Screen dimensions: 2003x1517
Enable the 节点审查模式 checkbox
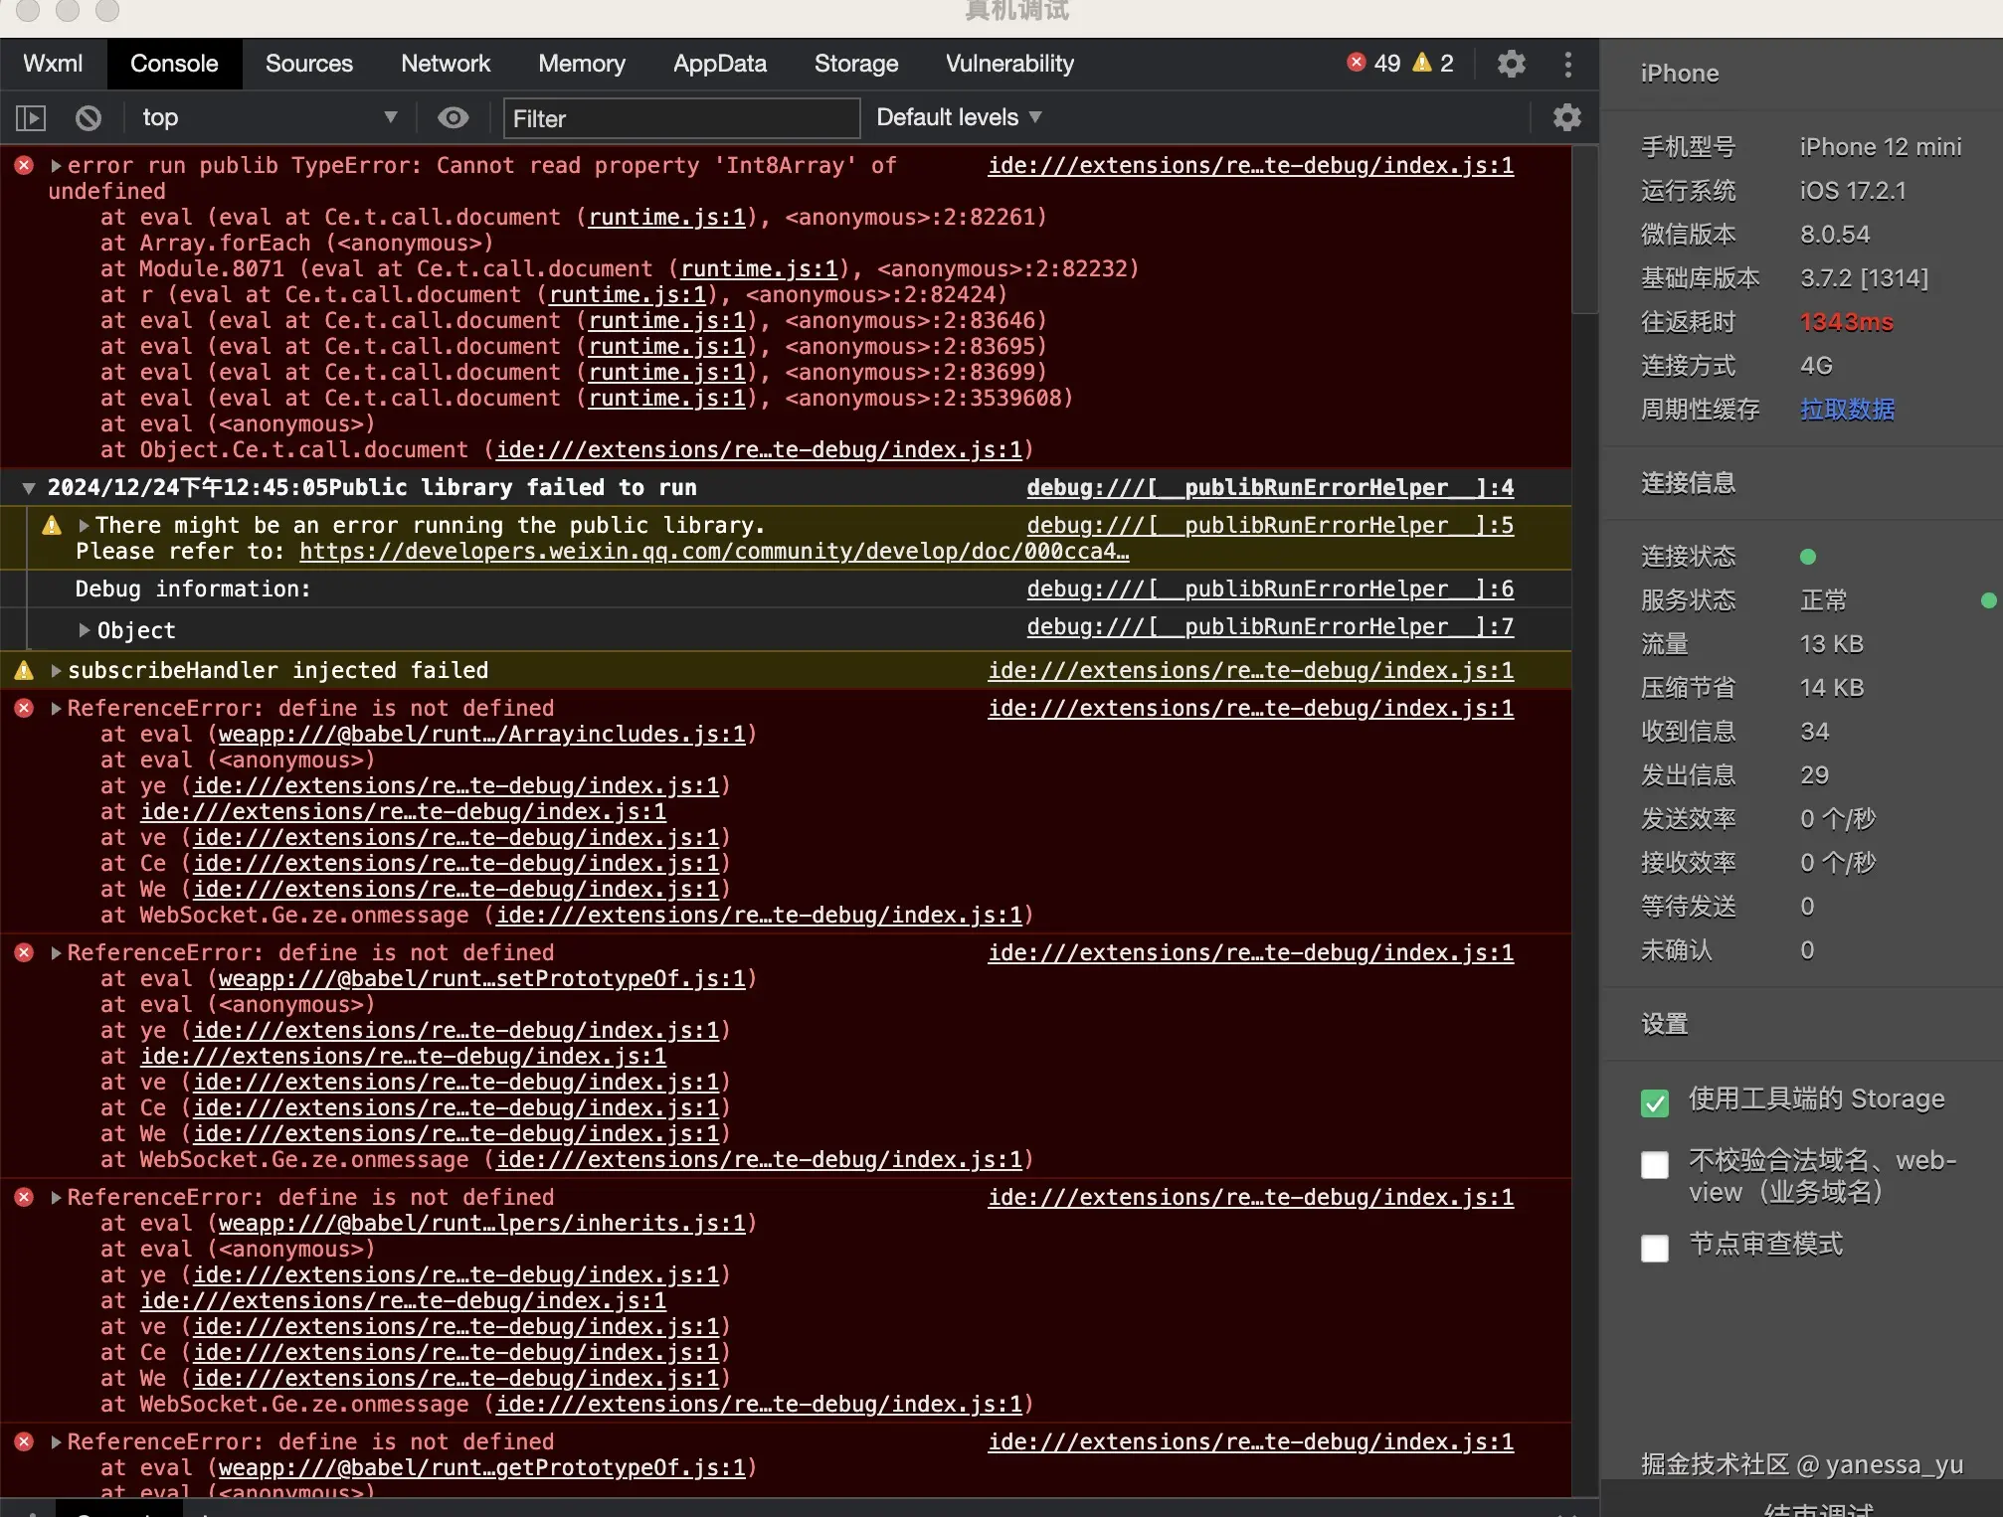(x=1655, y=1248)
